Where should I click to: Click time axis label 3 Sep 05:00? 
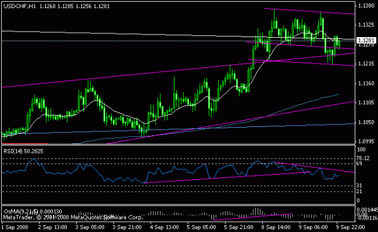point(90,227)
